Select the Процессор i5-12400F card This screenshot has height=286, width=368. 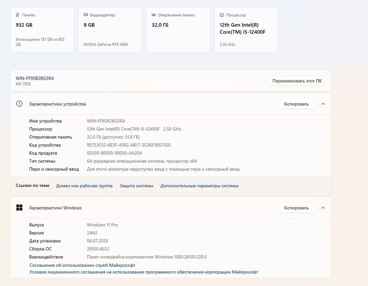[247, 29]
